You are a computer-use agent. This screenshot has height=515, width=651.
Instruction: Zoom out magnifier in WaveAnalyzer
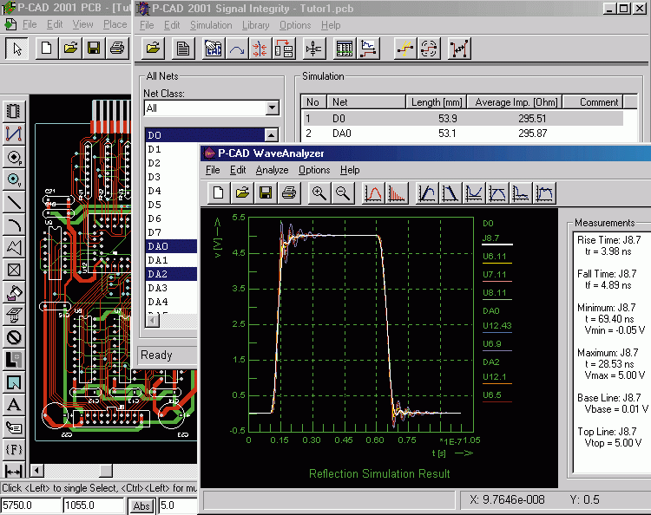coord(343,193)
